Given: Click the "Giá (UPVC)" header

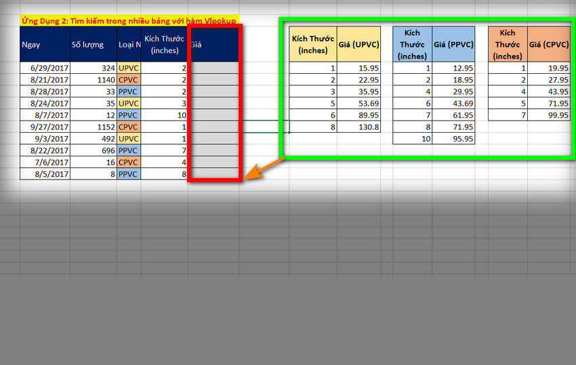Looking at the screenshot, I should (x=358, y=45).
